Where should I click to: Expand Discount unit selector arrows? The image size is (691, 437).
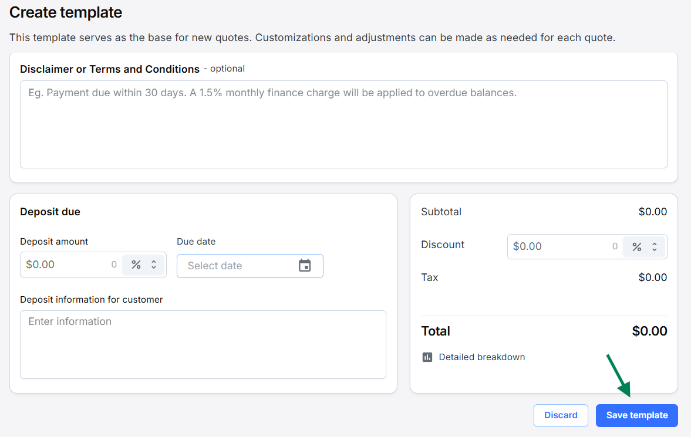pyautogui.click(x=655, y=247)
